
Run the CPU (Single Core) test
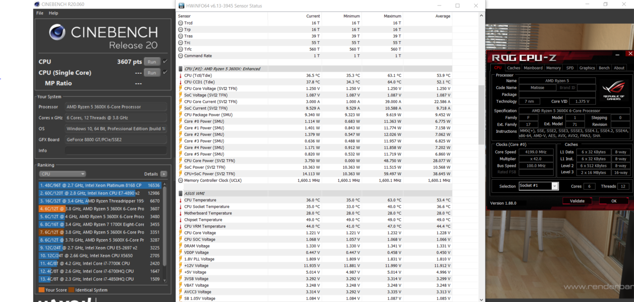point(152,73)
